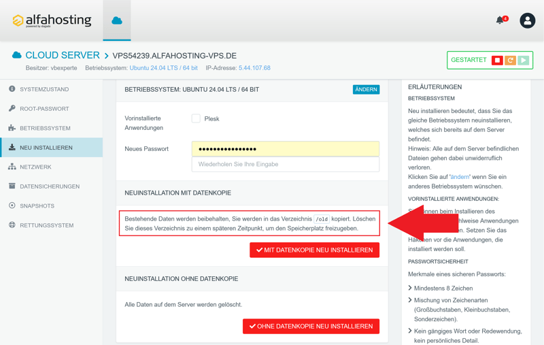Tick the Plesk checkbox
The height and width of the screenshot is (345, 544).
pos(196,118)
